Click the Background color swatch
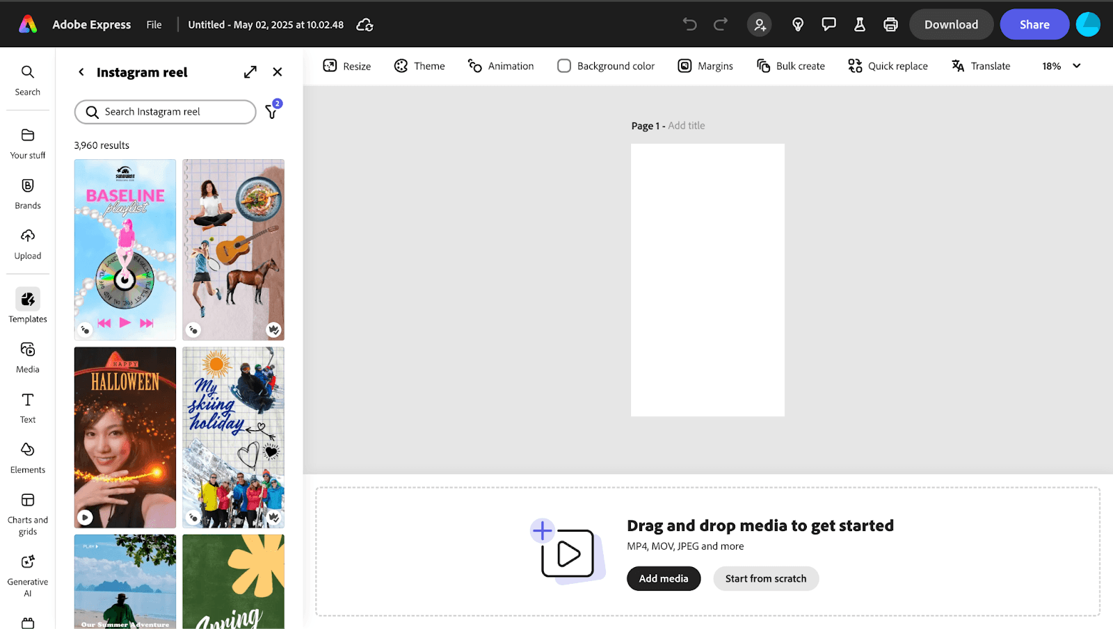The image size is (1113, 629). point(564,66)
